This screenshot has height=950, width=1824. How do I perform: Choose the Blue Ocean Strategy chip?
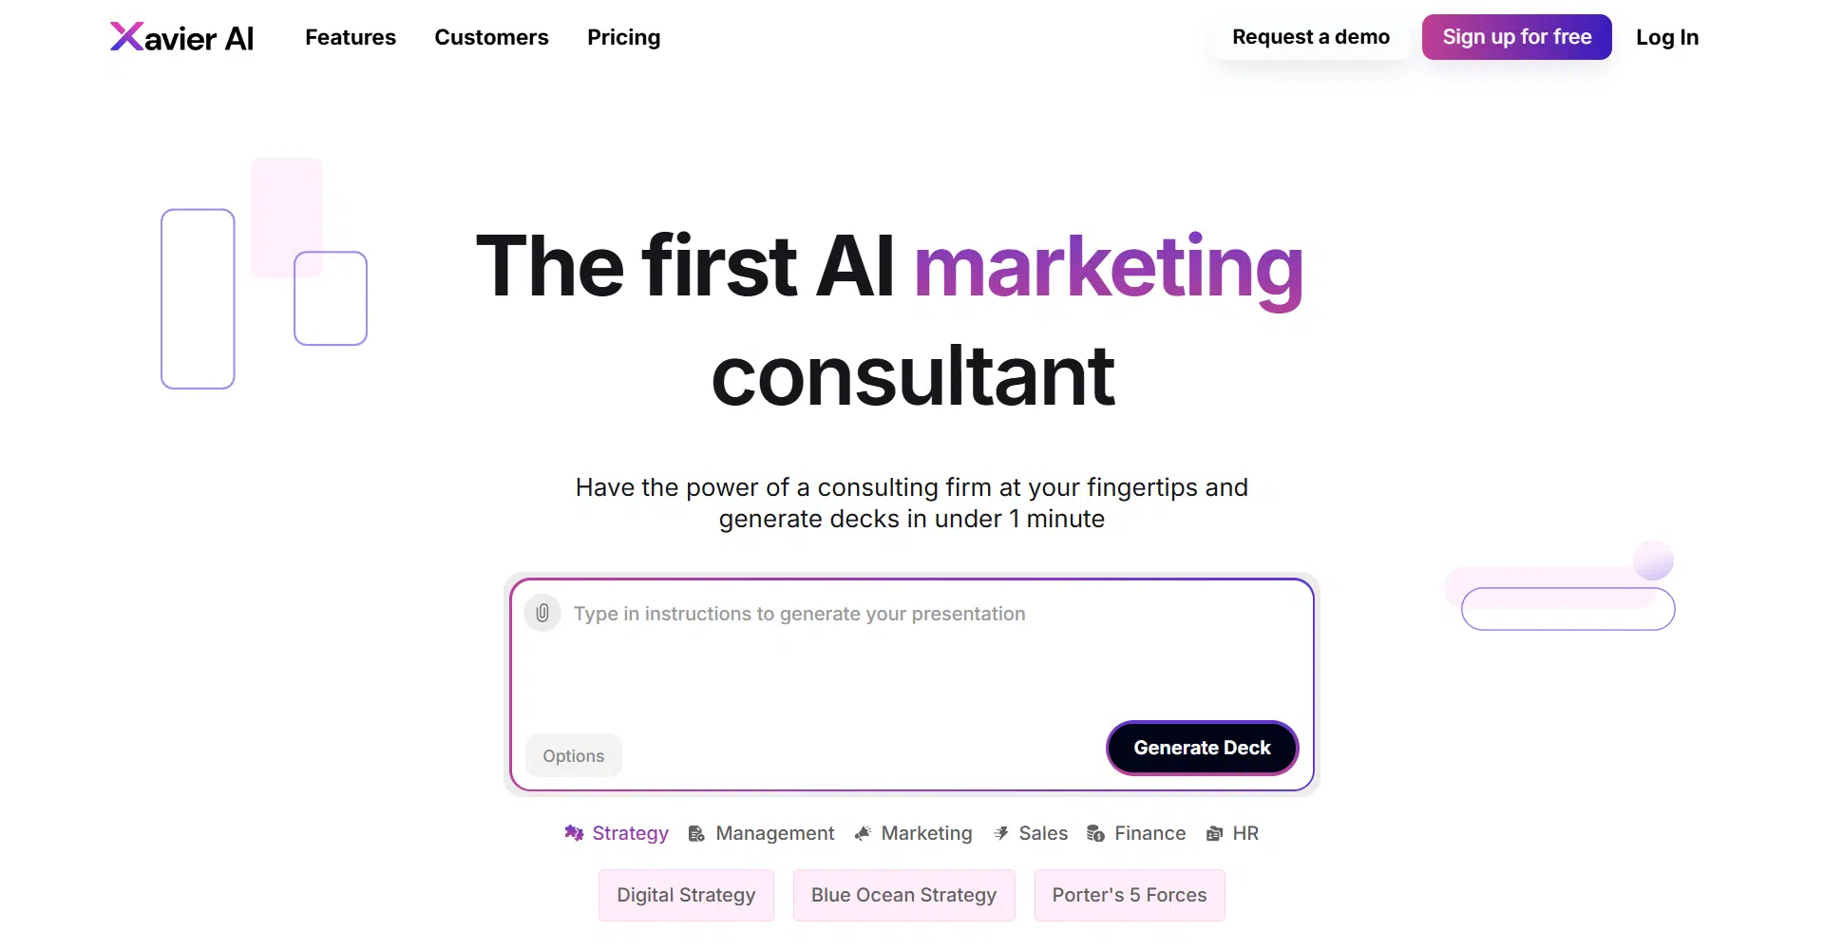point(903,895)
